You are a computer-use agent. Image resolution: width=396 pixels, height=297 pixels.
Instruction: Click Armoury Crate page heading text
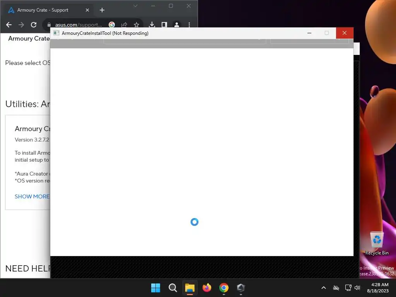[x=29, y=39]
